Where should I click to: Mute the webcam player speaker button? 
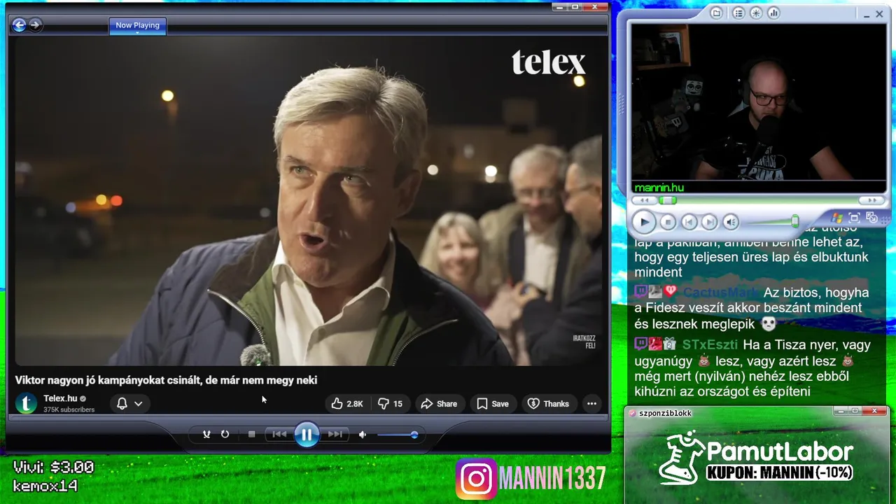(x=731, y=222)
